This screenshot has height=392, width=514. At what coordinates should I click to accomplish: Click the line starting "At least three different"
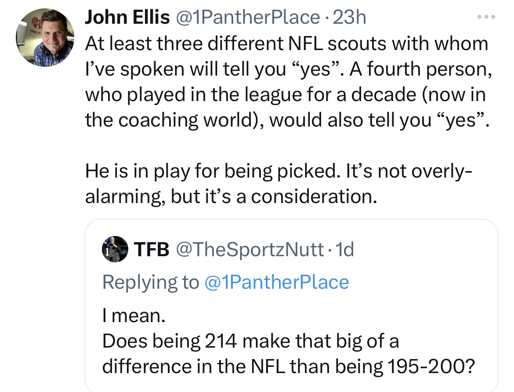[286, 44]
